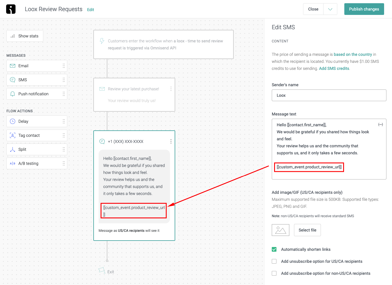This screenshot has width=392, height=285.
Task: Select the SMS message preview bubble
Action: pos(134,186)
